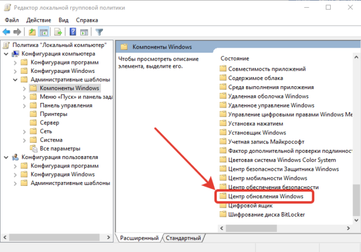
Task: Collapse the Конфигурация пользователя node
Action: click(x=6, y=157)
